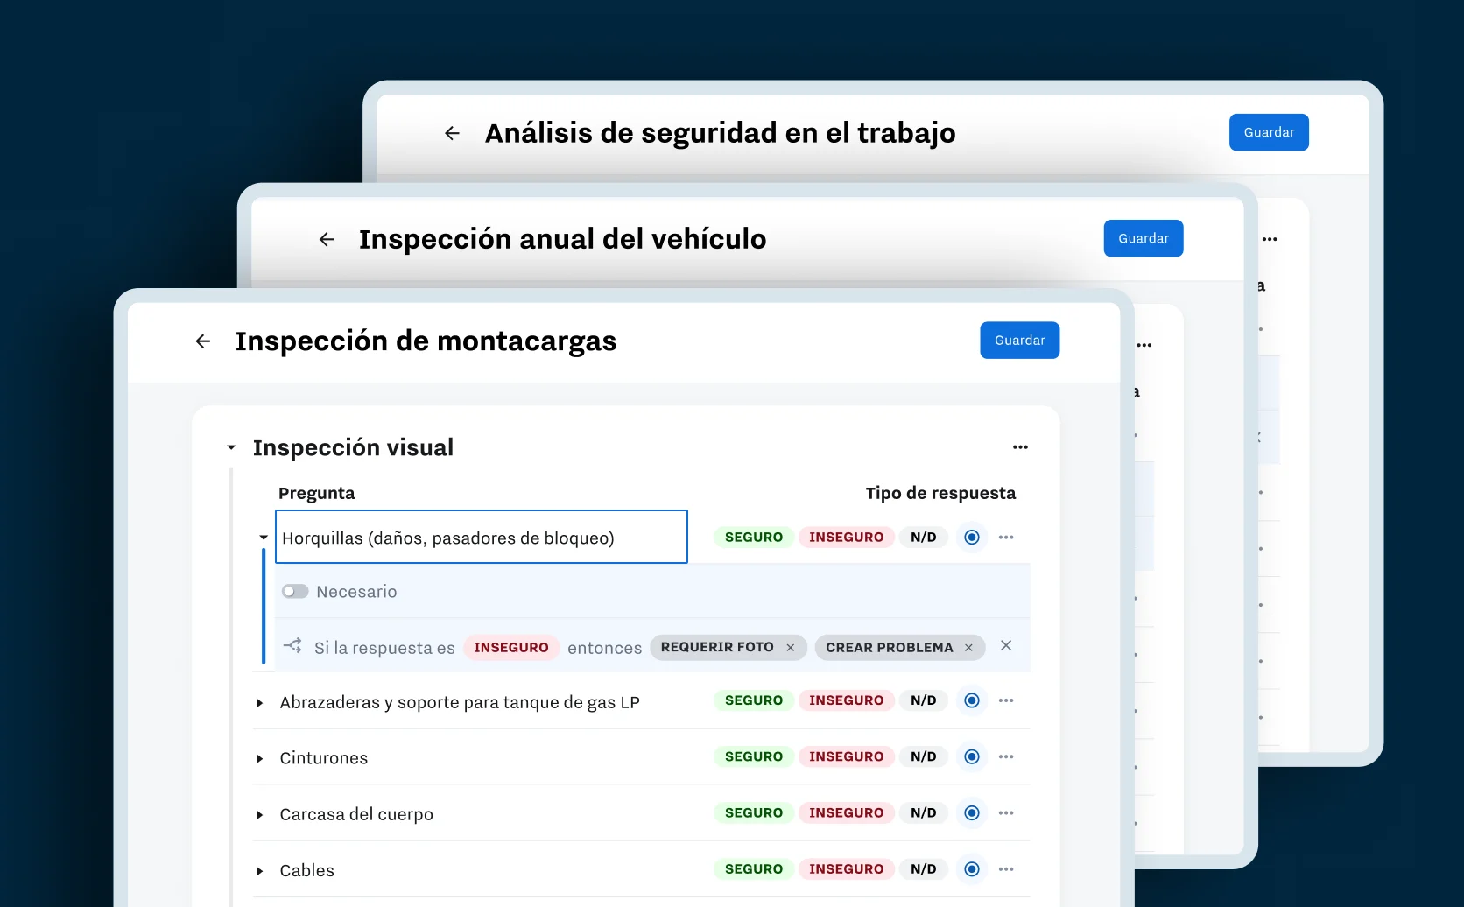Click INSEGURO response for Cinturones
Viewport: 1464px width, 907px height.
(846, 756)
